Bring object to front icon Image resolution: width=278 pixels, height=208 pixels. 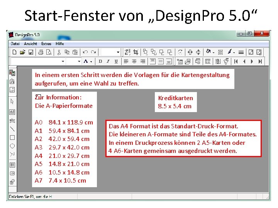coord(146,52)
